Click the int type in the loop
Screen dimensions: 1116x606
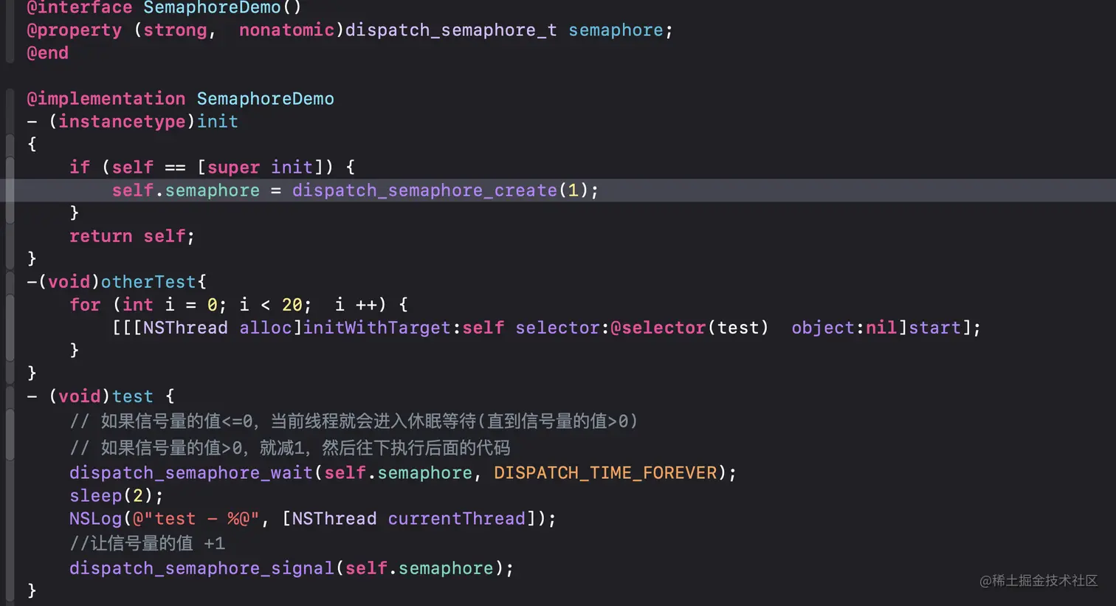pyautogui.click(x=137, y=305)
